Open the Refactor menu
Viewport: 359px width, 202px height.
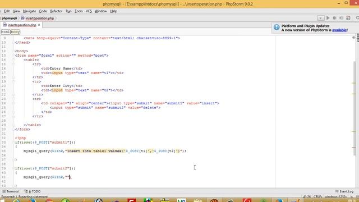[x=56, y=11]
